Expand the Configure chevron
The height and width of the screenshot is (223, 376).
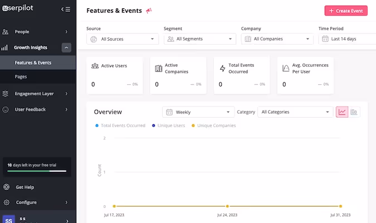coord(66,202)
